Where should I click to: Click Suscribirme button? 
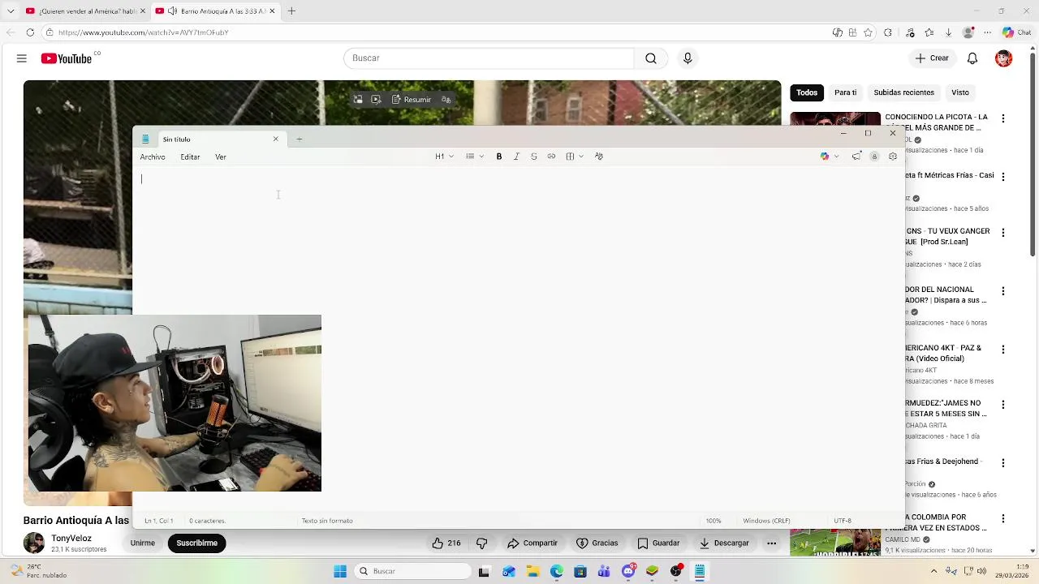[x=197, y=543]
